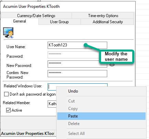This screenshot has width=149, height=139.
Task: Click the Confirm New Password label
Action: point(17,75)
